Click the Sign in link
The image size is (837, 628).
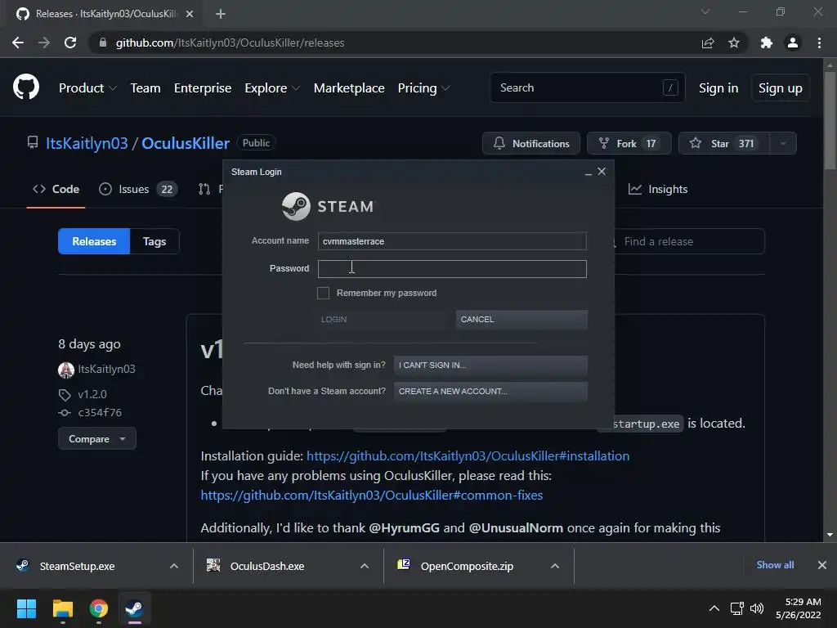coord(718,88)
